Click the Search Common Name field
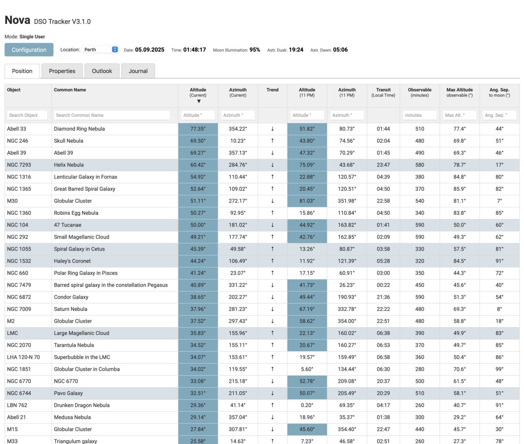Image resolution: width=524 pixels, height=444 pixels. pos(112,115)
